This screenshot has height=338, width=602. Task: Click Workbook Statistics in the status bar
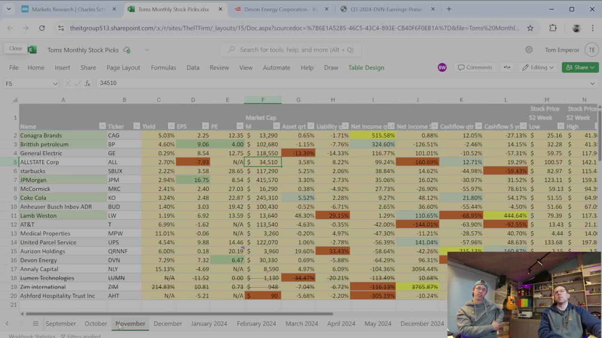tap(32, 336)
